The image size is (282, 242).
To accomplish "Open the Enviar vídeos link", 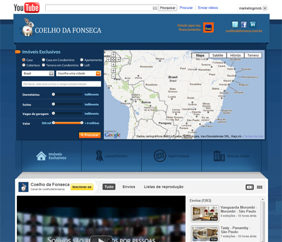I will click(x=208, y=8).
